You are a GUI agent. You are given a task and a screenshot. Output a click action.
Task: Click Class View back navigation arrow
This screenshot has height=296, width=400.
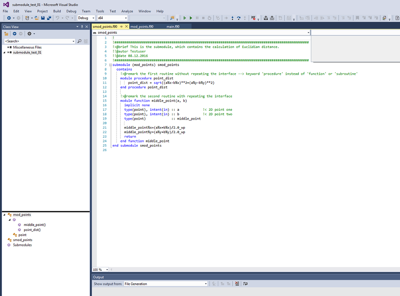pyautogui.click(x=14, y=34)
